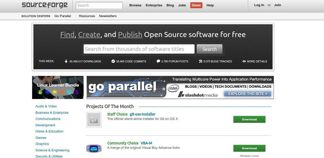Open Go Parallel solution center
The width and height of the screenshot is (324, 158).
(x=63, y=16)
